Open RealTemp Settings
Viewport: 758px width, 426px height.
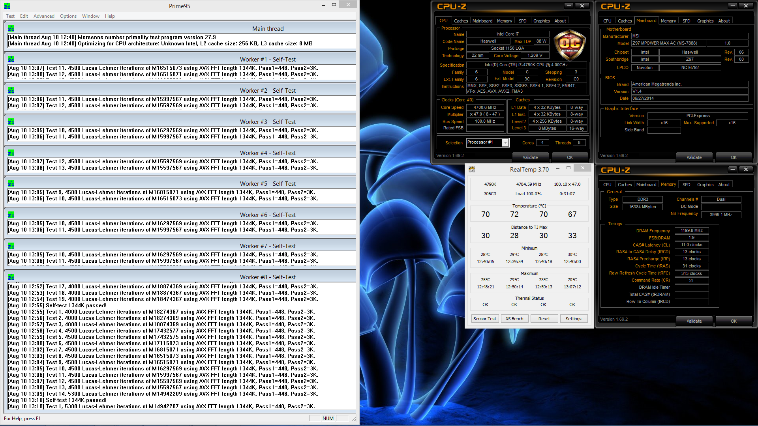(x=573, y=319)
